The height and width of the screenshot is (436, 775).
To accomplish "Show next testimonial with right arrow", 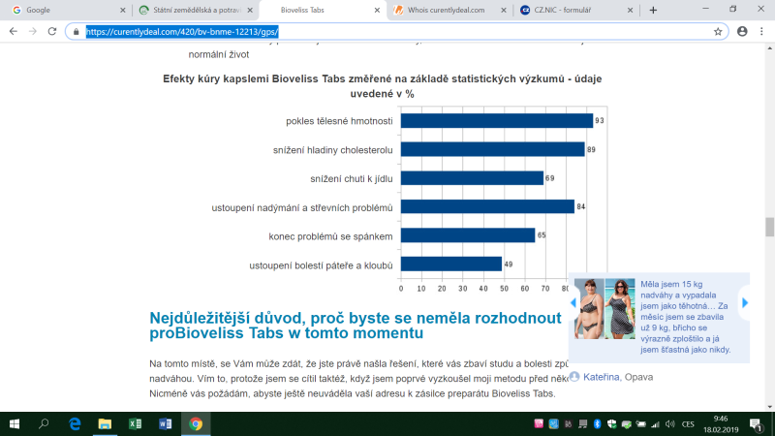I will pos(745,302).
